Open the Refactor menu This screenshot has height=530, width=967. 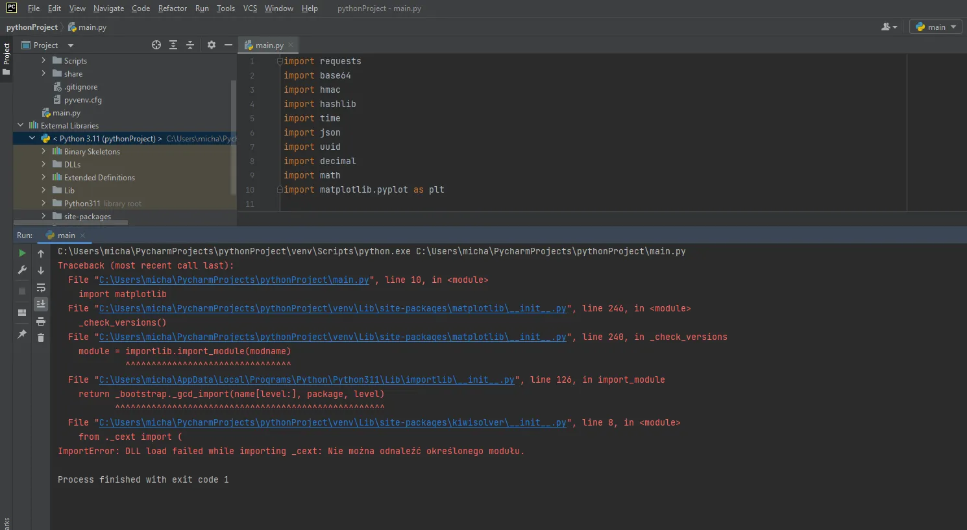point(172,8)
